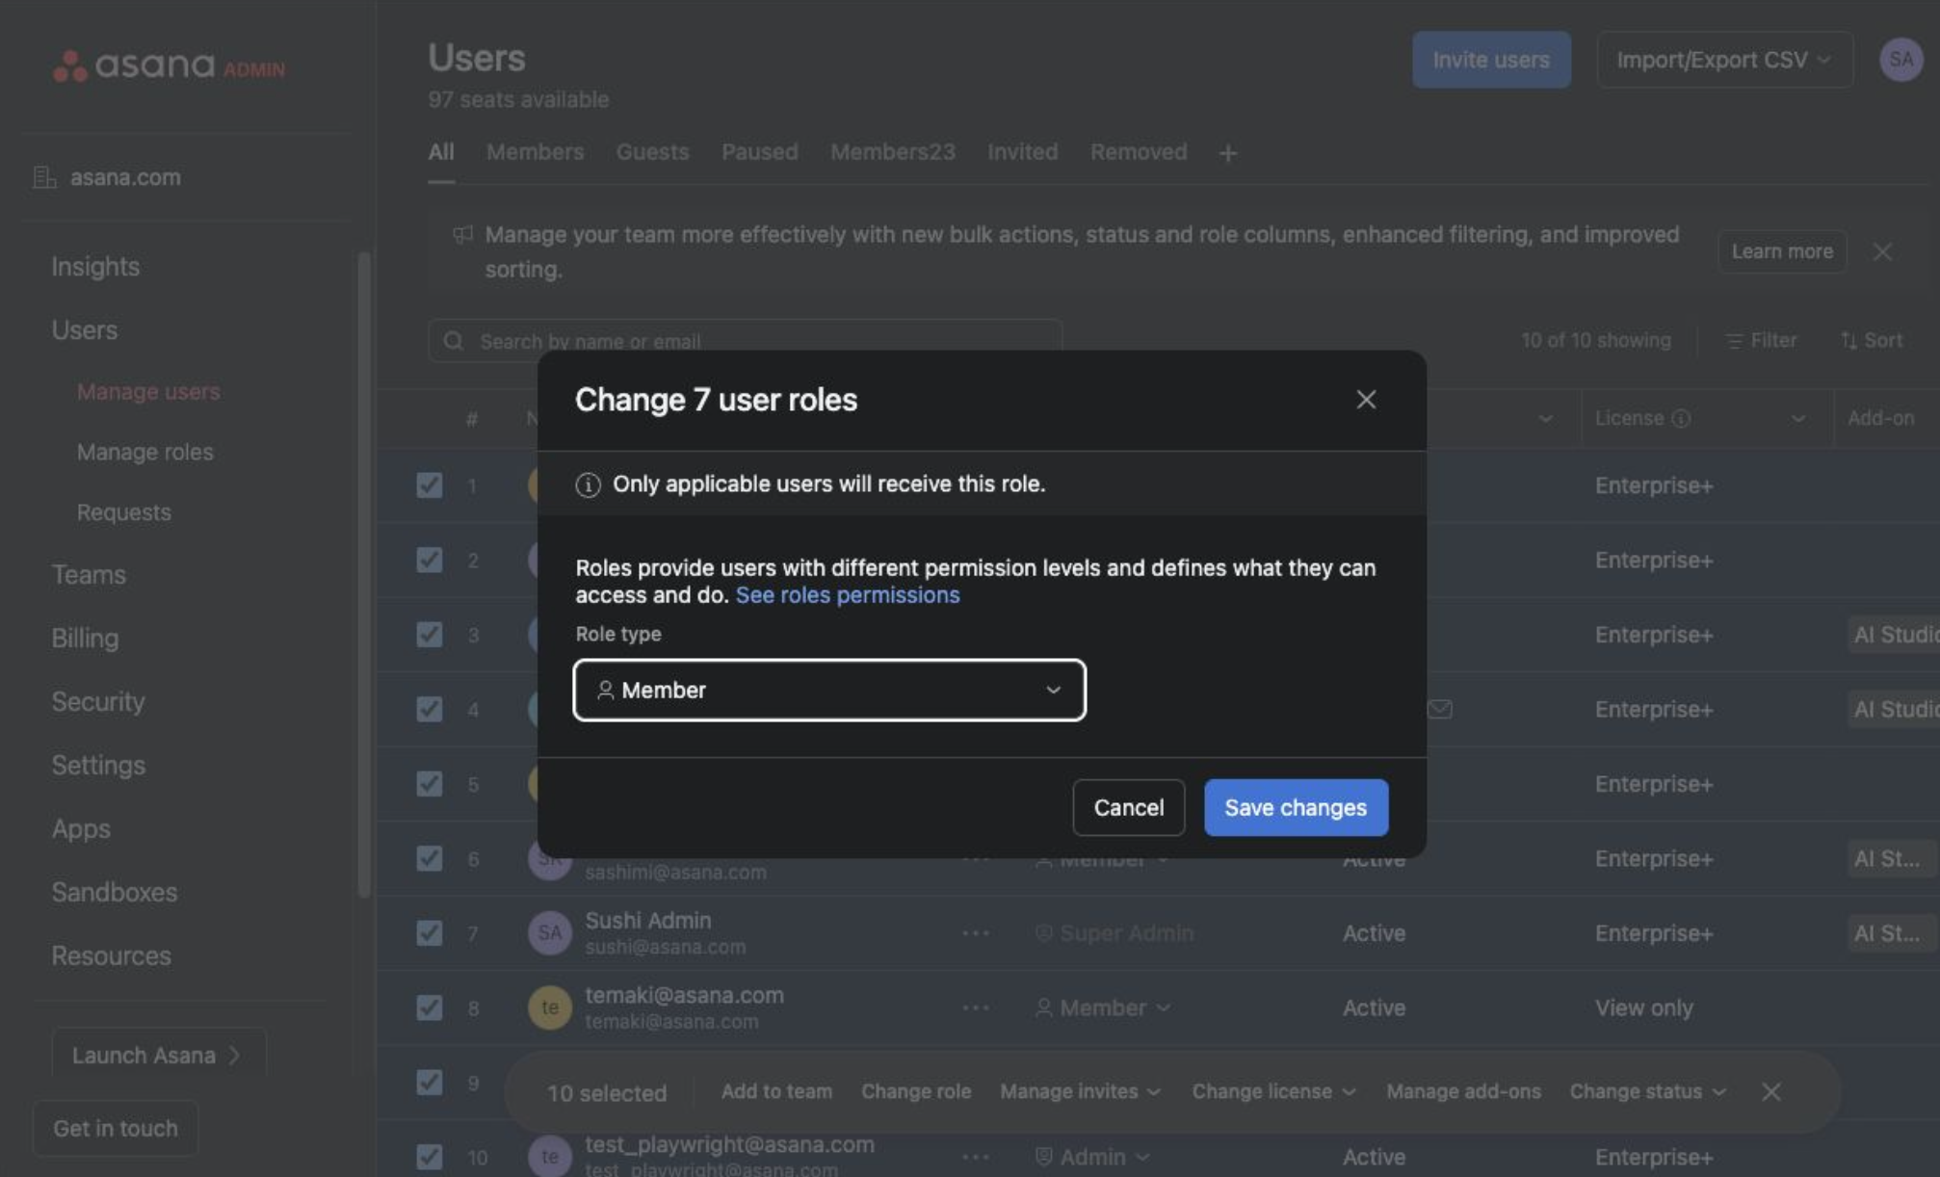Click Save changes button
The image size is (1940, 1177).
[x=1296, y=808]
